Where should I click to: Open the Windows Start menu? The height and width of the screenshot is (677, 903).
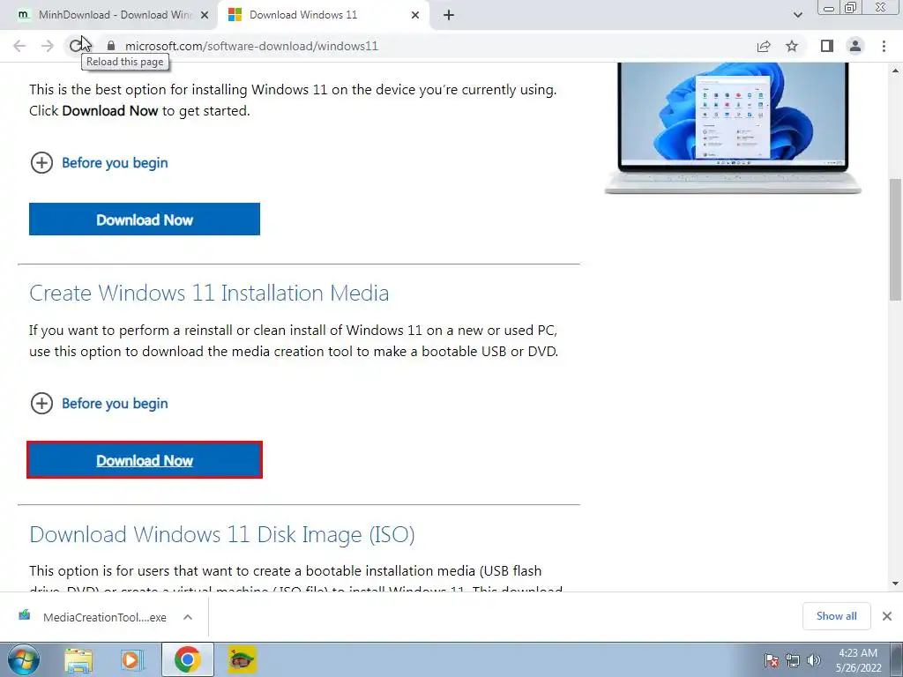click(24, 659)
